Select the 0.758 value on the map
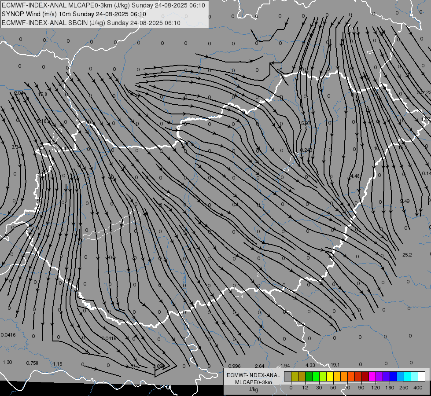The image size is (431, 396). 32,363
